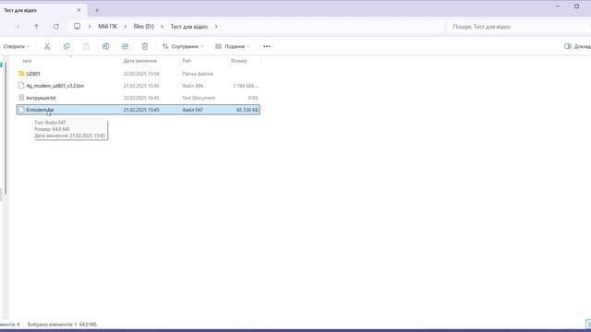
Task: Open the Створити (New) dropdown
Action: [x=17, y=46]
